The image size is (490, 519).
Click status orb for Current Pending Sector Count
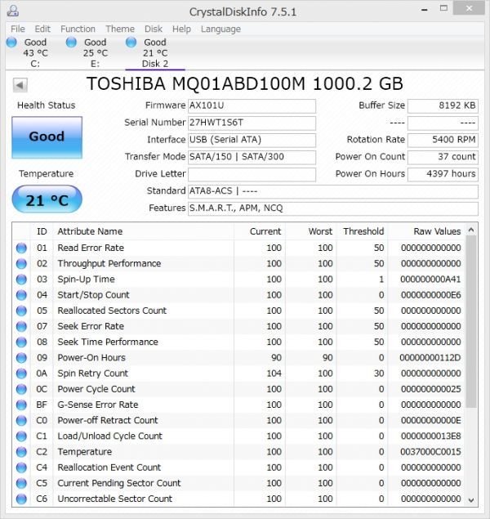(21, 483)
